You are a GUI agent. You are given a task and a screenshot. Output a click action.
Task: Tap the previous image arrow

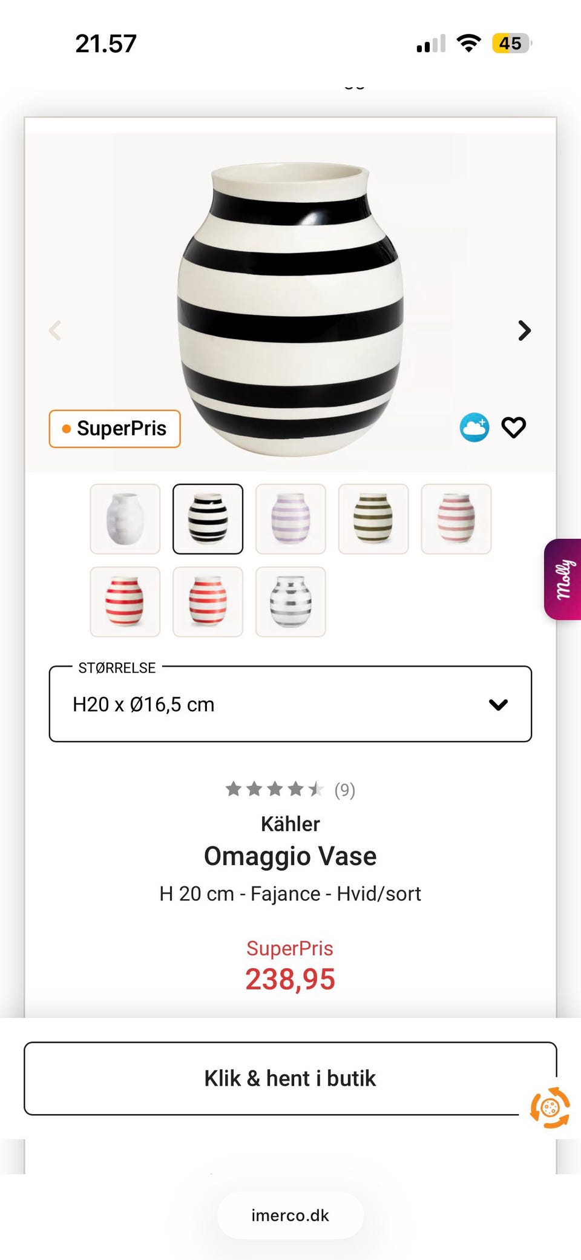(x=55, y=331)
